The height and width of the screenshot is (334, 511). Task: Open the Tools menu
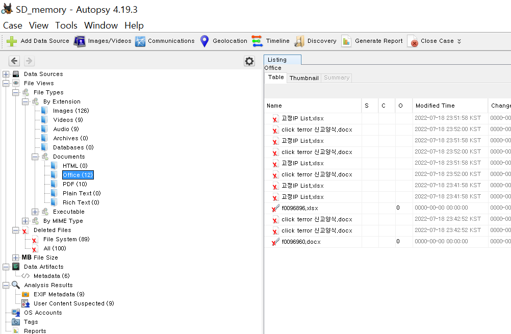66,25
